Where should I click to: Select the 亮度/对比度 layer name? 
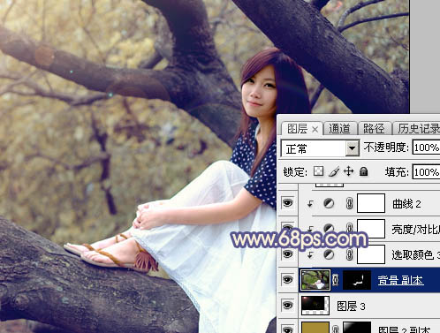(416, 230)
